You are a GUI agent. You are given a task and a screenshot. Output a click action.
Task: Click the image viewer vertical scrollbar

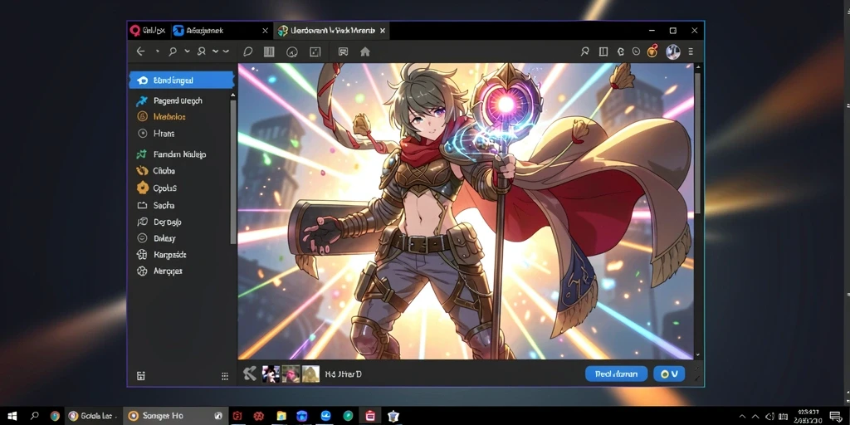coord(697,142)
